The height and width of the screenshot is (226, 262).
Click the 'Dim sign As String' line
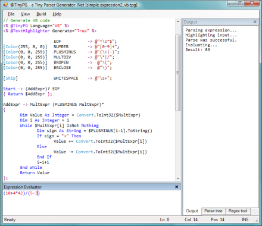95,131
